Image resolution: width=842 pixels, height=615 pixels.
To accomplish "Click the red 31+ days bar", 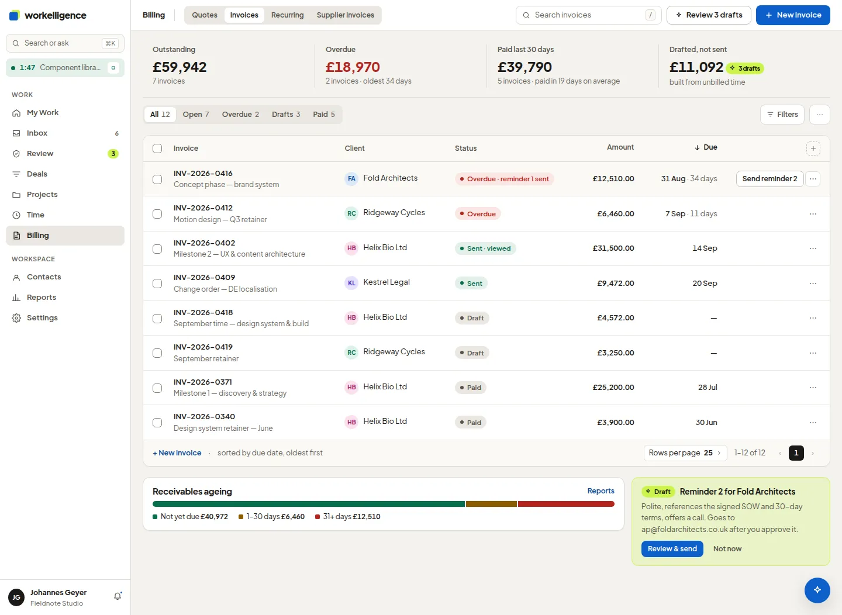I will click(566, 504).
